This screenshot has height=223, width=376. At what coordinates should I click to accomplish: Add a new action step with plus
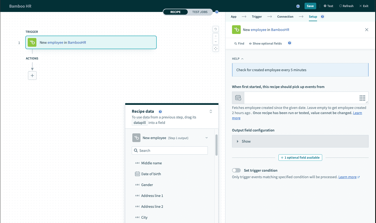point(32,76)
